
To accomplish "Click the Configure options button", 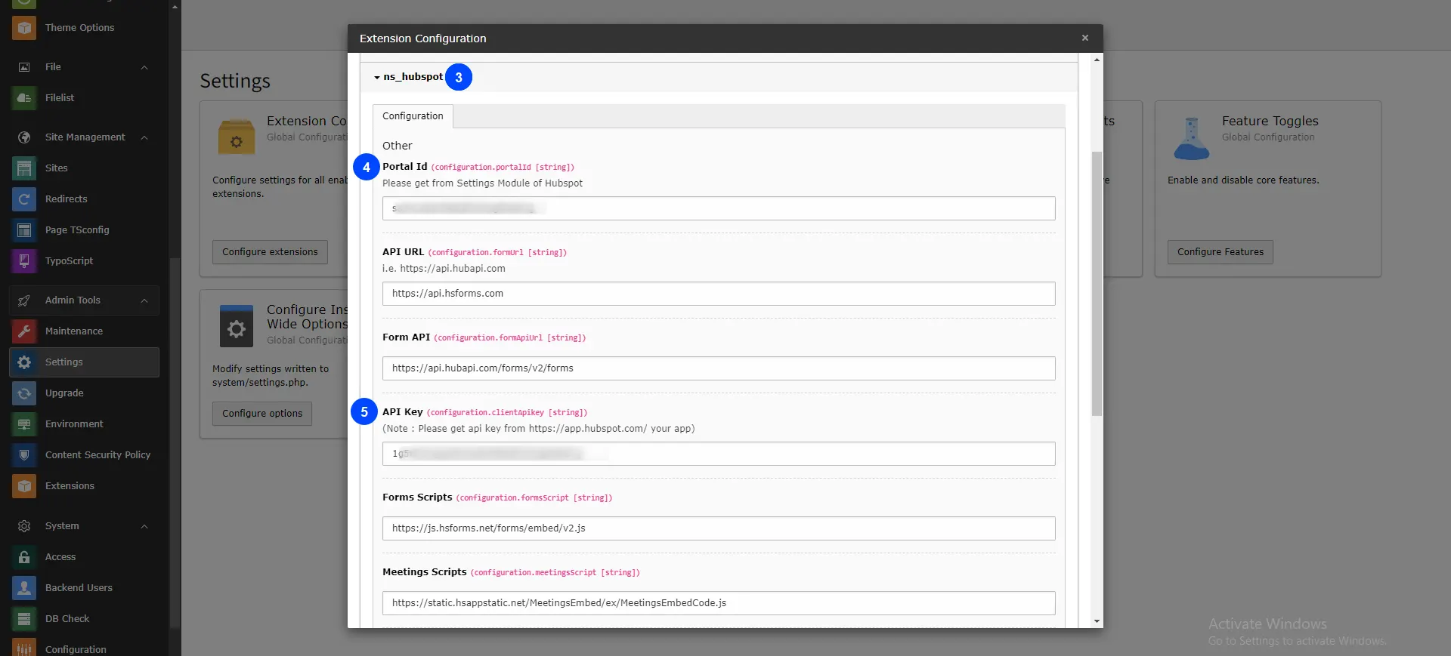I will coord(262,414).
